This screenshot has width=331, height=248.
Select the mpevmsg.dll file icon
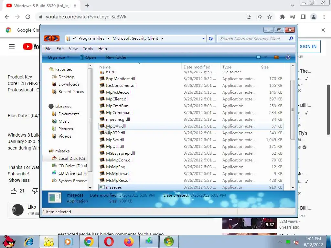(102, 119)
